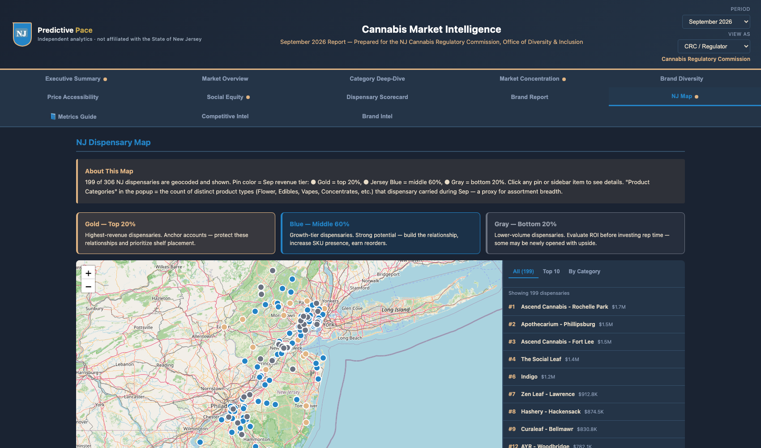Click the Blue — Middle 60% card
The height and width of the screenshot is (448, 761).
[x=380, y=233]
